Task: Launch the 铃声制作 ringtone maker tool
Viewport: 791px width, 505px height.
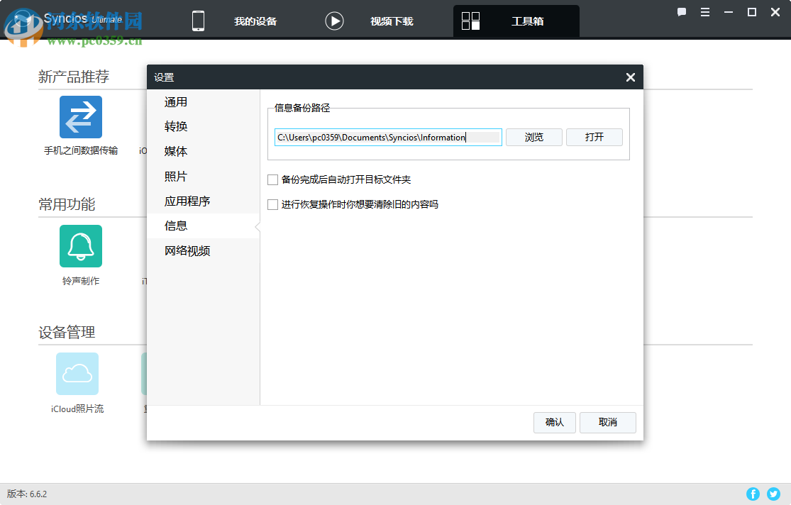Action: (x=80, y=245)
